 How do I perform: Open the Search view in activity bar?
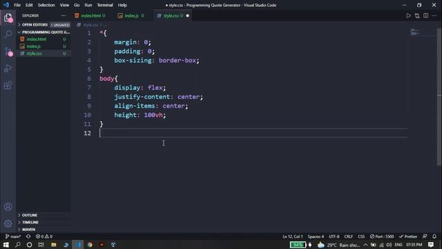[x=8, y=35]
